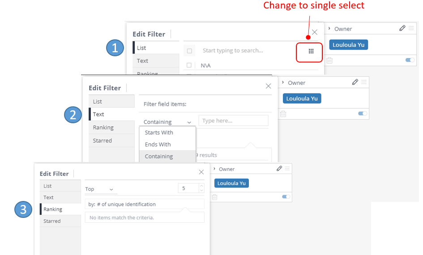Image resolution: width=423 pixels, height=255 pixels.
Task: Click the trash icon in middle Owner panel
Action: 283,114
